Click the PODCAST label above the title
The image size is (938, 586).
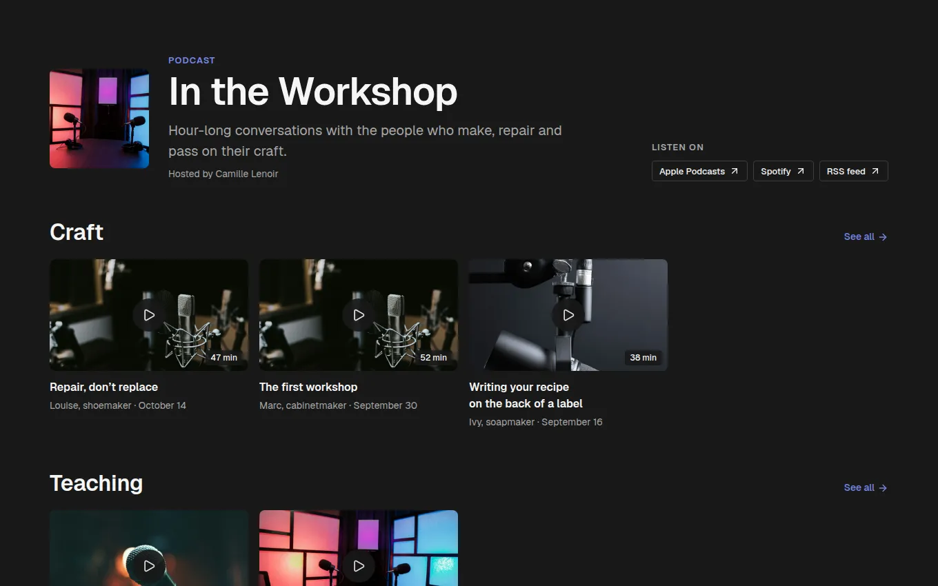192,60
